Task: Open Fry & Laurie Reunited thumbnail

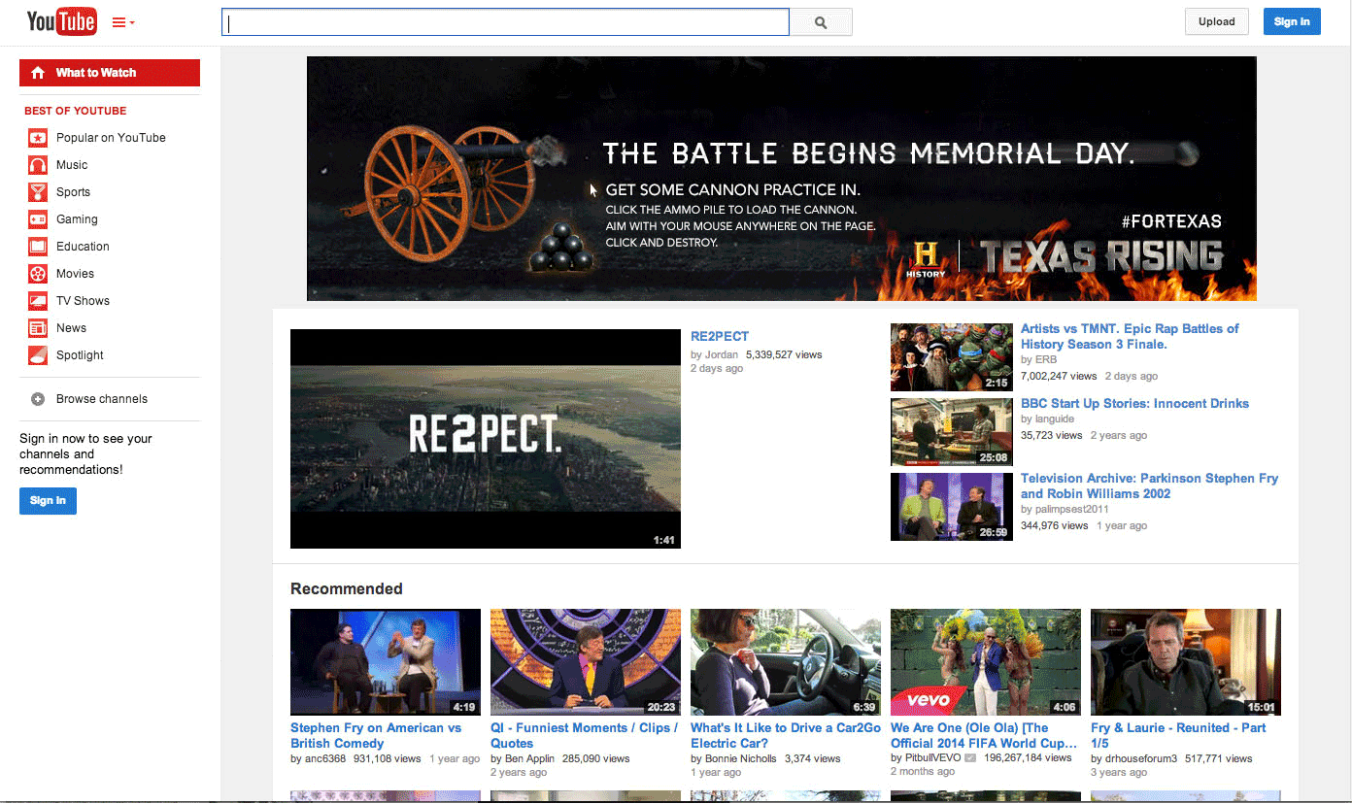Action: [1186, 662]
